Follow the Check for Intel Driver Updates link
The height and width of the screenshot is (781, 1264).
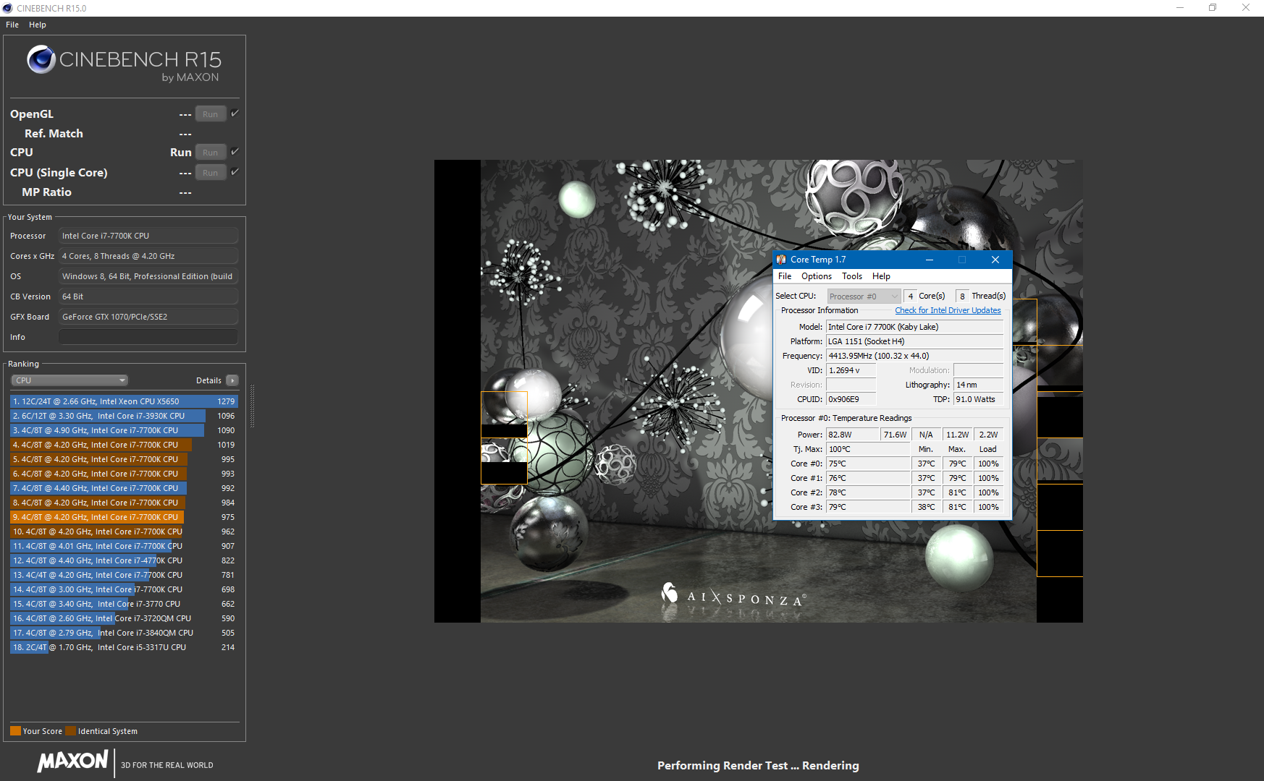[948, 310]
